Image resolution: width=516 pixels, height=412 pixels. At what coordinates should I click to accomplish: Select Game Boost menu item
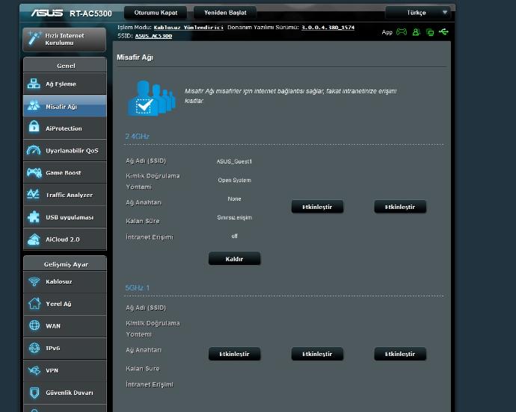pos(65,172)
